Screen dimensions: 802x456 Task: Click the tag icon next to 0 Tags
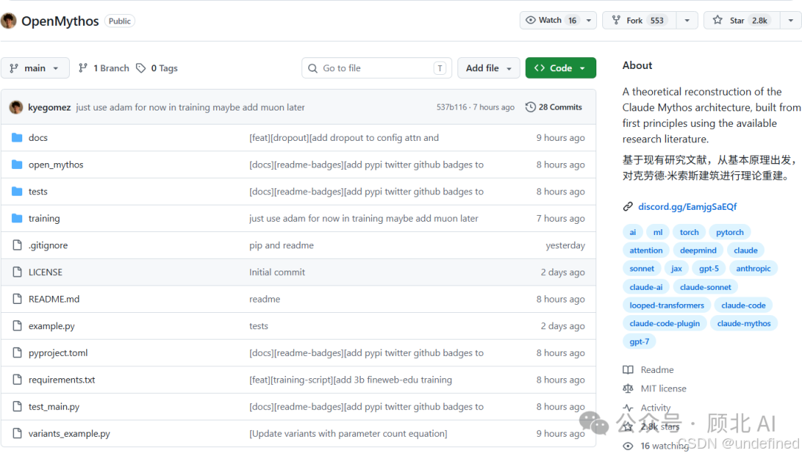tap(140, 68)
